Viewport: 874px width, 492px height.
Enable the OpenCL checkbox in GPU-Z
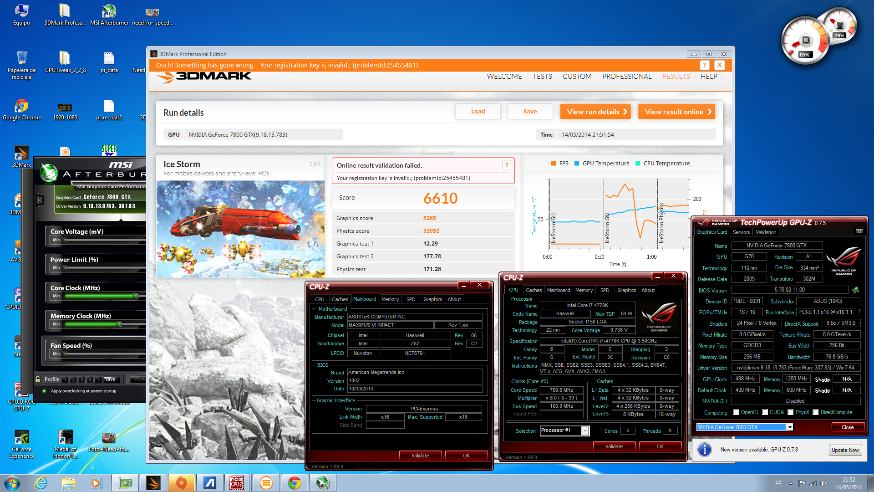736,412
